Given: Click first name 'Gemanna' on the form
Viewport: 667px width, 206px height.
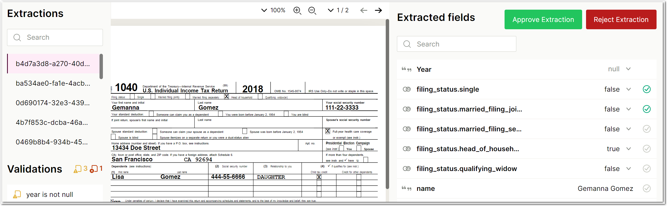Looking at the screenshot, I should point(126,108).
